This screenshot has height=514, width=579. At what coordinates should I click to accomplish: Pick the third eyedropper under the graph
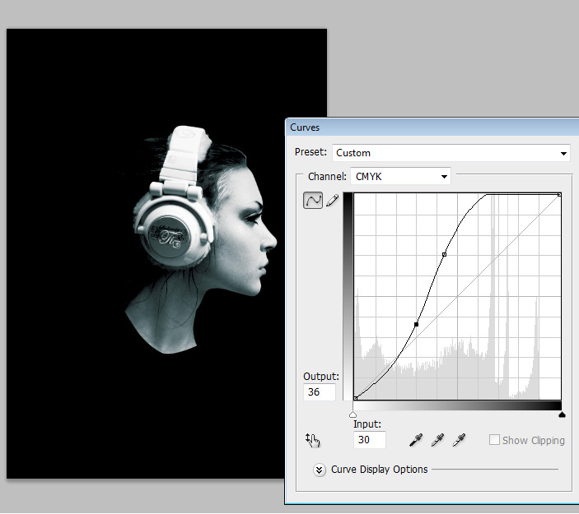click(x=459, y=440)
